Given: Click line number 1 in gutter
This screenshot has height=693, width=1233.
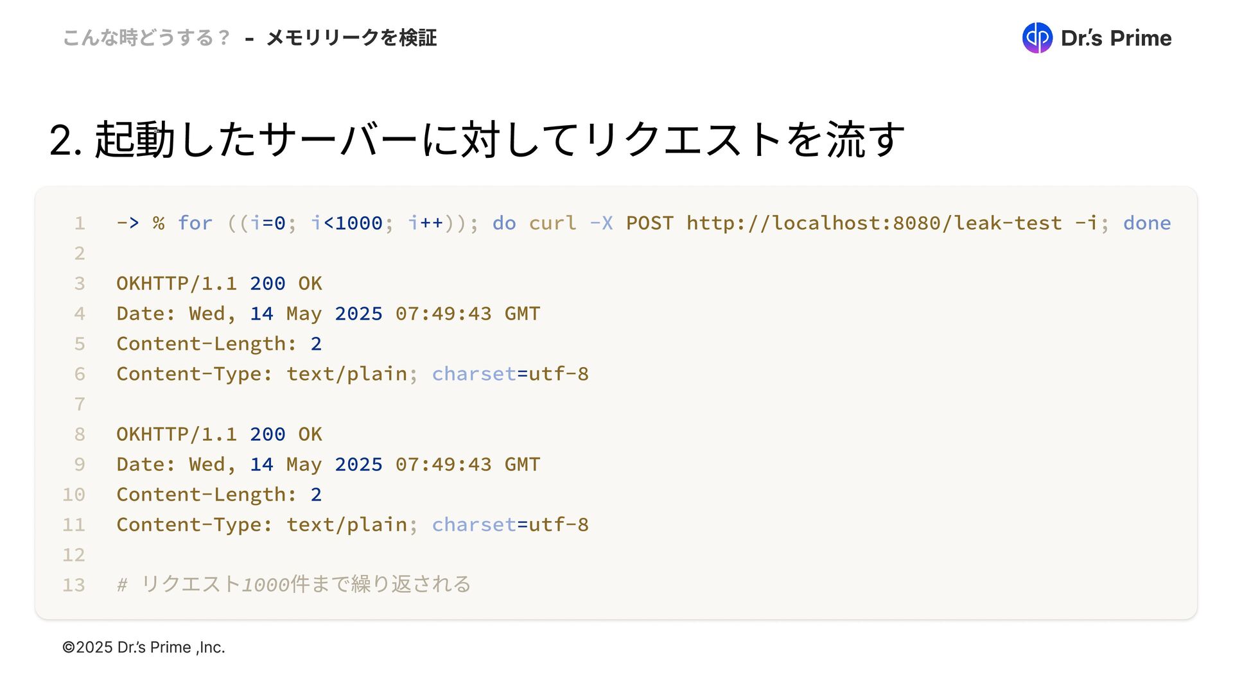Looking at the screenshot, I should (x=80, y=223).
